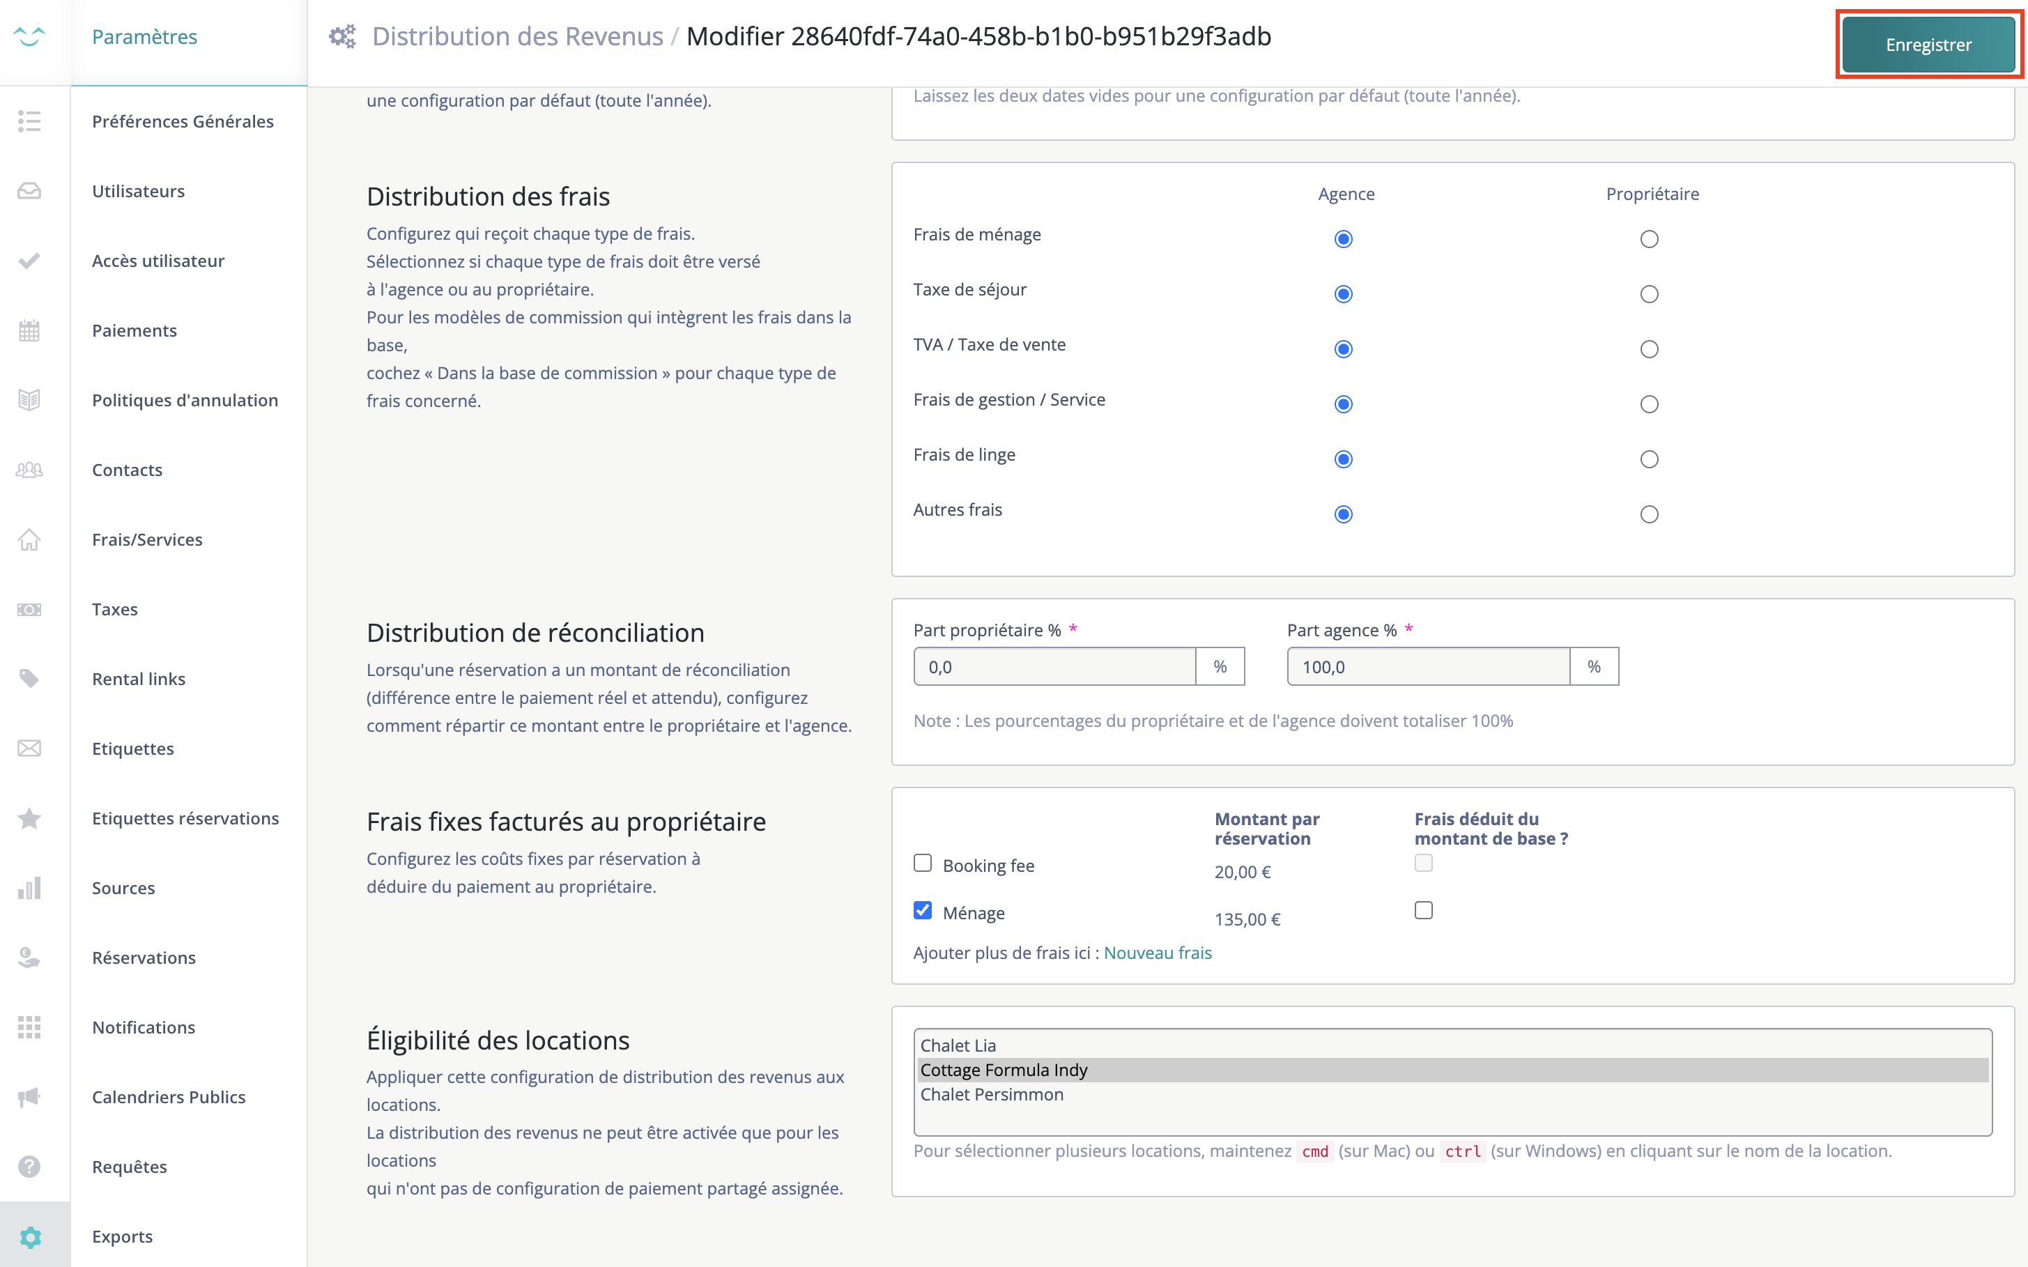Click the price tag sidebar icon
Screen dimensions: 2028x1267
pos(29,678)
